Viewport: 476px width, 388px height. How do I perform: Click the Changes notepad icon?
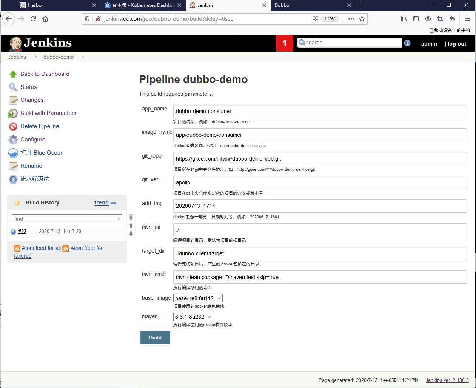pyautogui.click(x=13, y=100)
